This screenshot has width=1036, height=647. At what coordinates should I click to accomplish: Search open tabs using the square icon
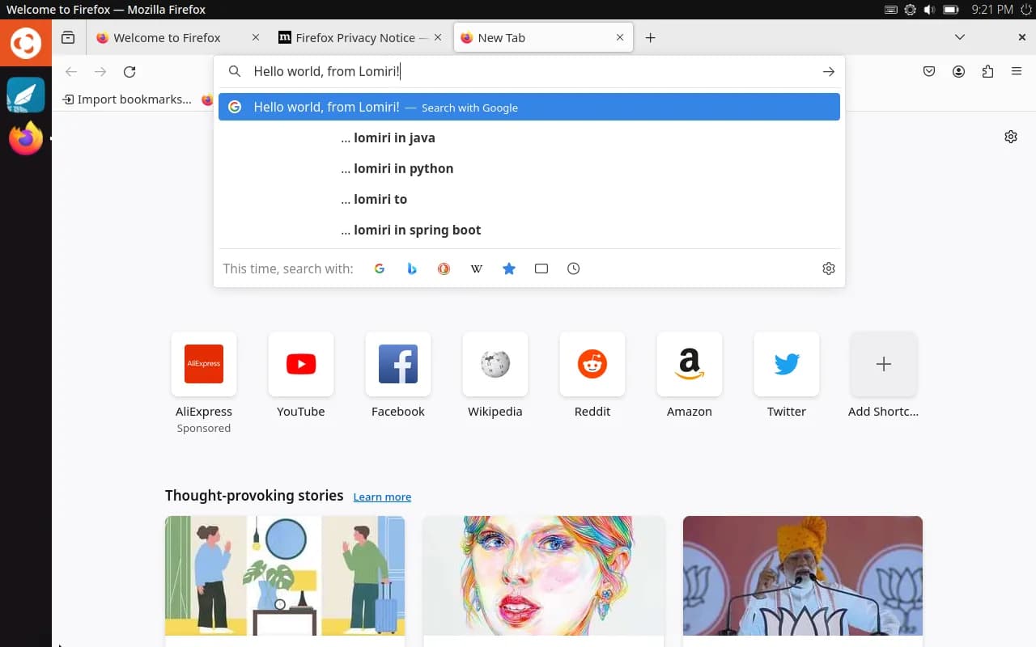[541, 268]
